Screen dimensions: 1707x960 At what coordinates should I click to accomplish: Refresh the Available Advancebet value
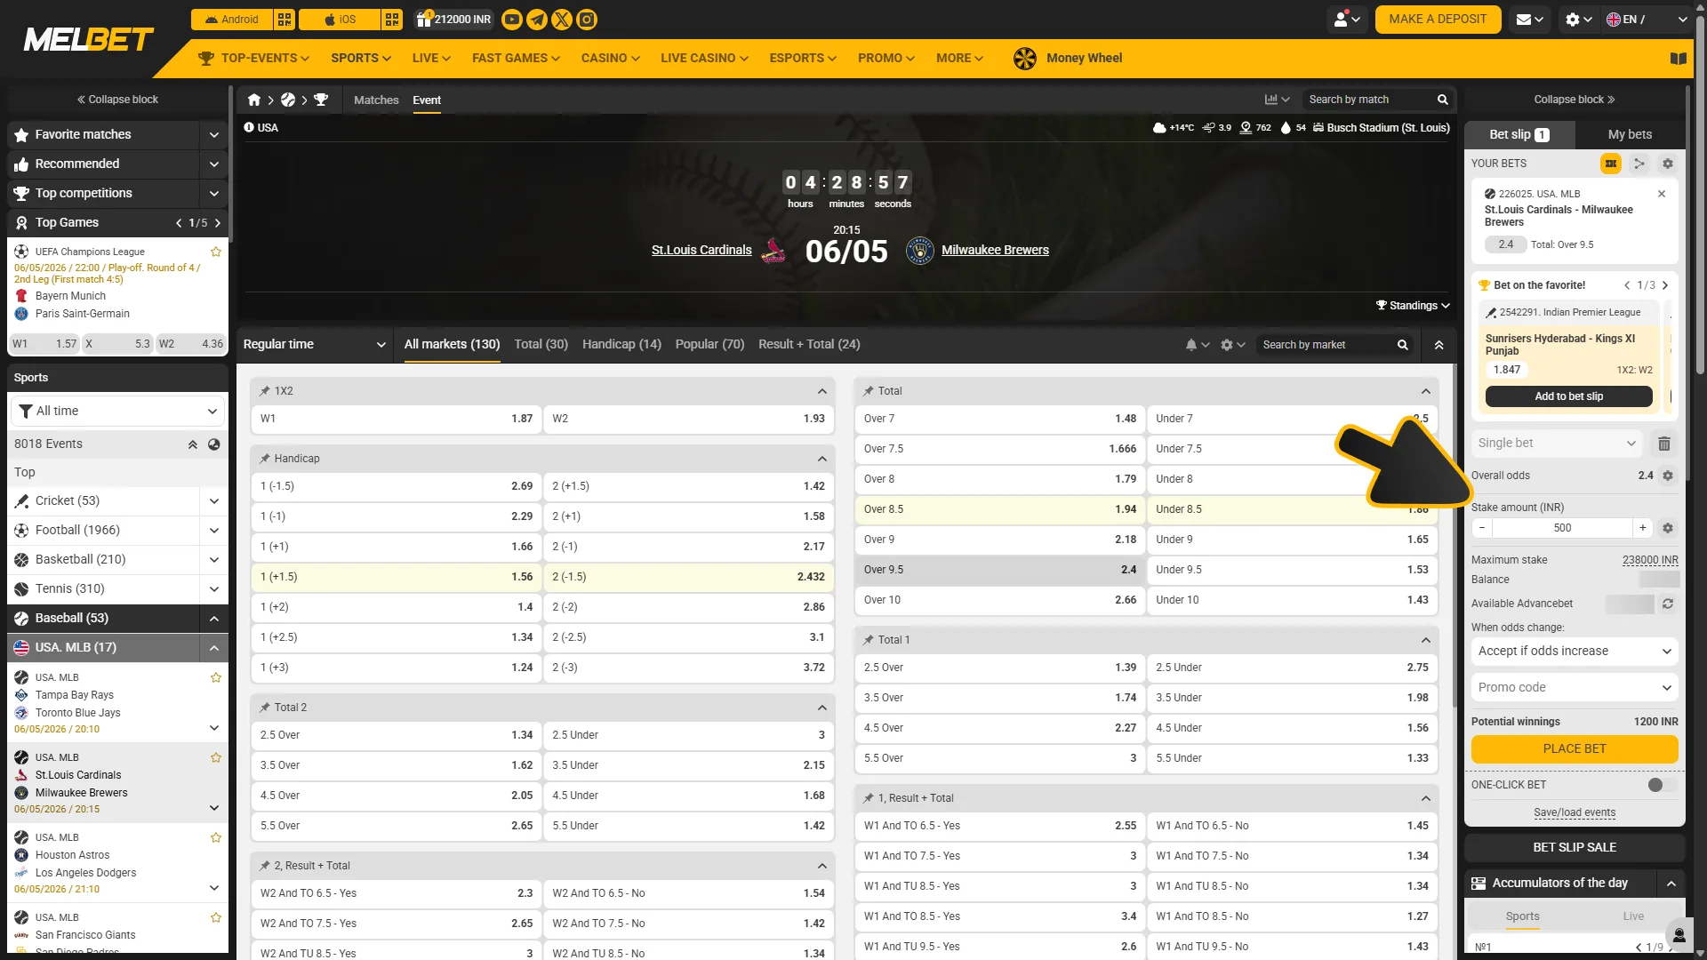[x=1668, y=604]
